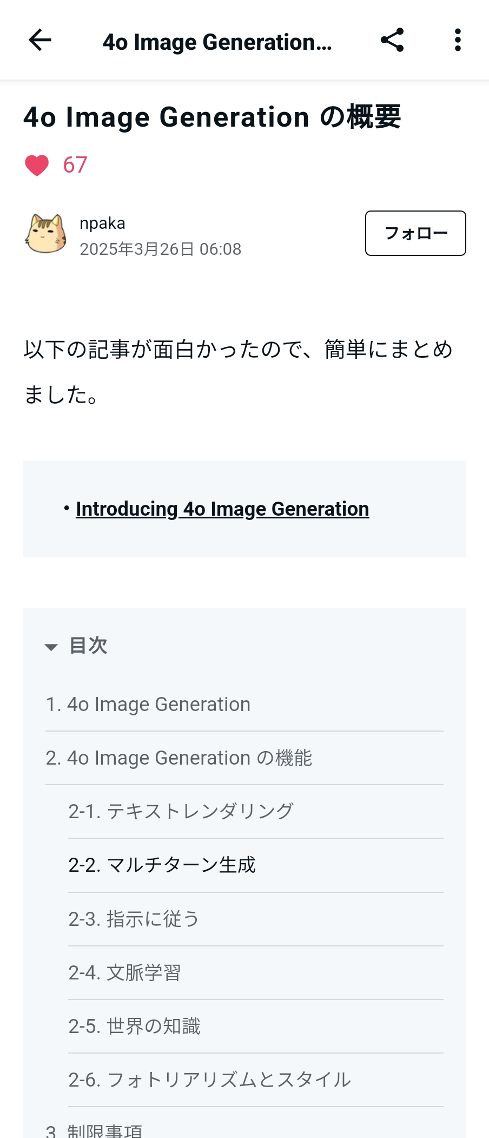Jump to 2-1. テキストレンダリング
Image resolution: width=489 pixels, height=1138 pixels.
(x=181, y=812)
